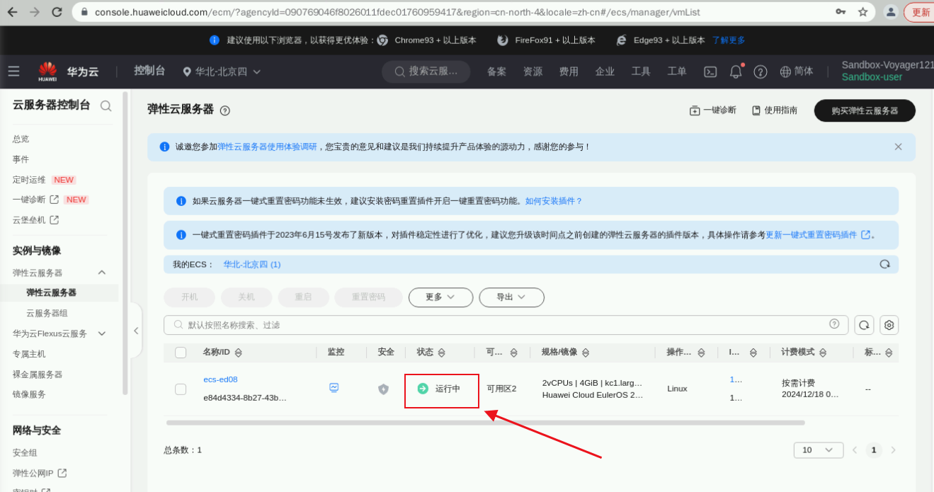Image resolution: width=934 pixels, height=492 pixels.
Task: Focus the 搜索云服务 search field in top bar
Action: pyautogui.click(x=426, y=71)
